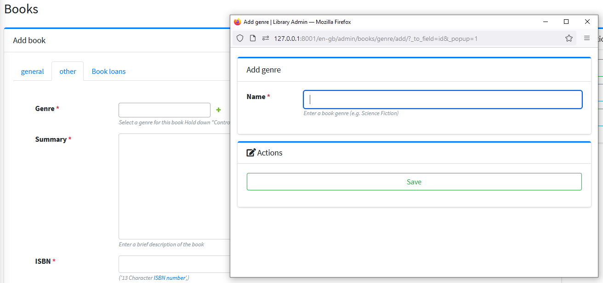Open the Book loans tab
Viewport: 603px width, 283px height.
click(x=108, y=71)
